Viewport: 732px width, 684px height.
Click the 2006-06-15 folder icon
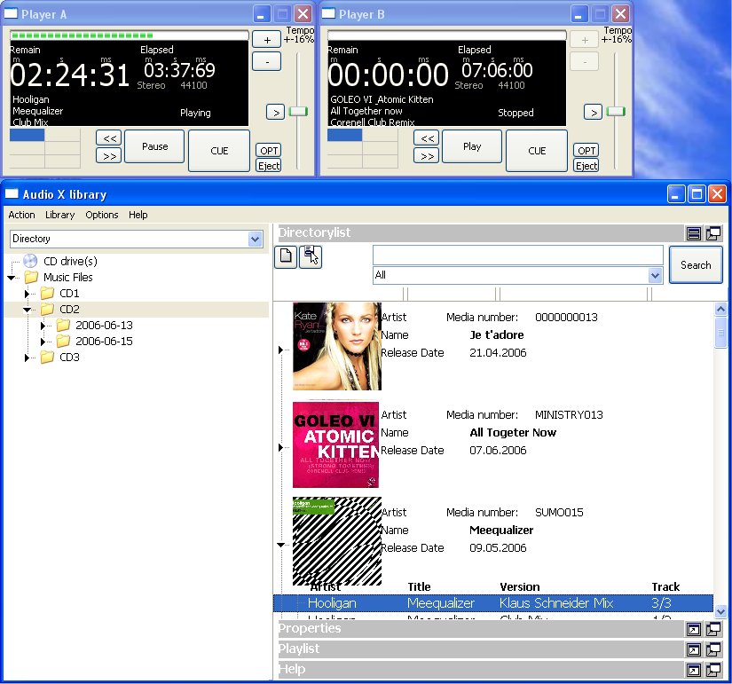coord(63,342)
